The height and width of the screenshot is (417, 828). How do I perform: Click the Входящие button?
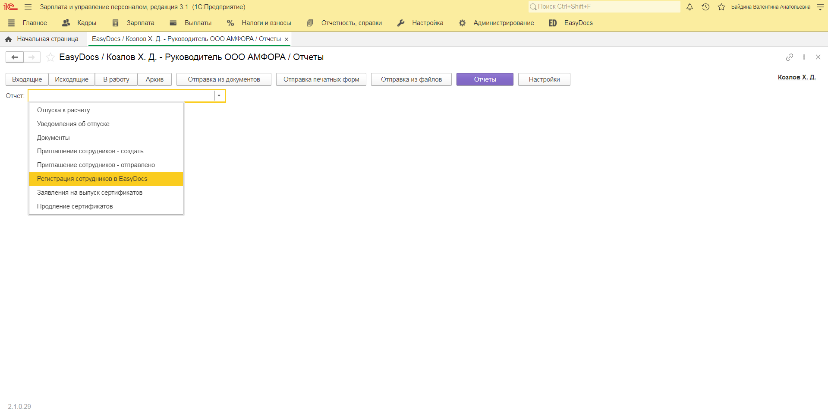27,79
